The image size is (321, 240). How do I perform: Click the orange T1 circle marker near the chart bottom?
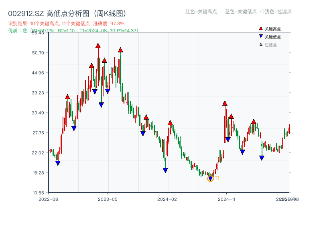coord(210,178)
